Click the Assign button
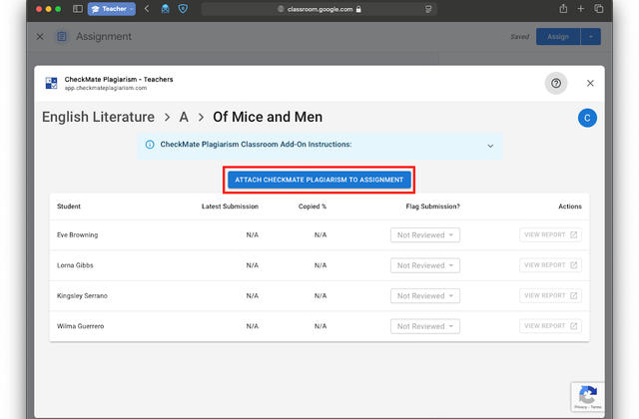This screenshot has height=419, width=639. pos(558,37)
